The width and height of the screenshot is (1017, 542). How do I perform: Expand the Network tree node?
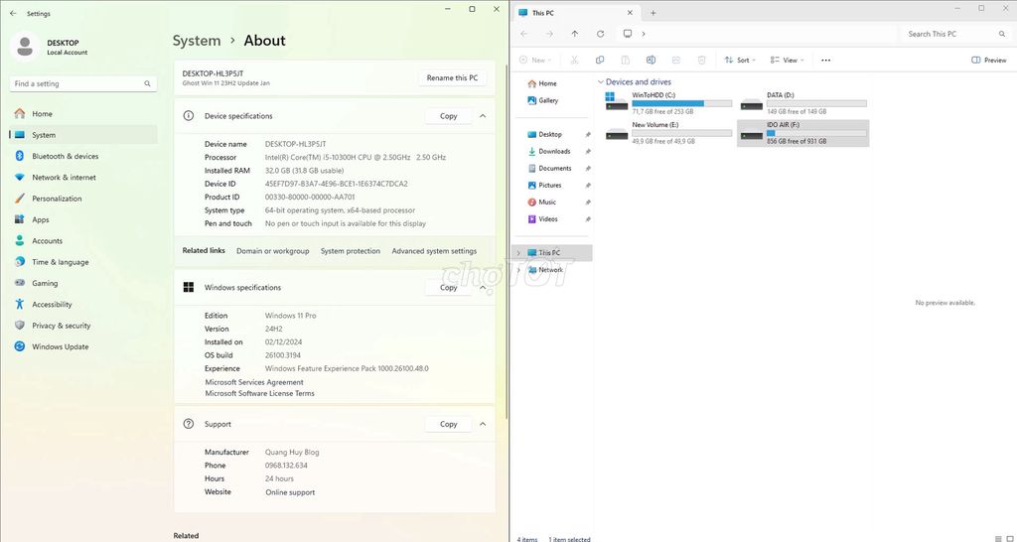coord(518,270)
